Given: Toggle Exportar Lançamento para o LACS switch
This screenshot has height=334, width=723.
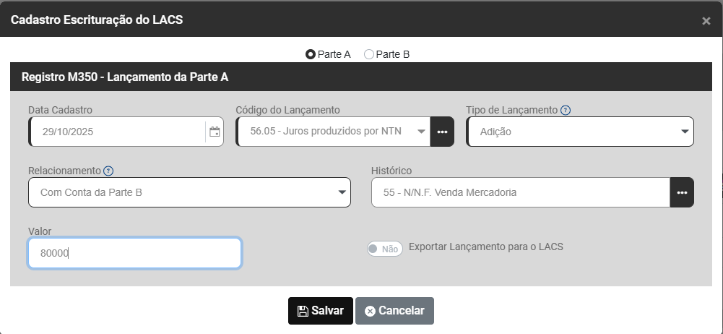Looking at the screenshot, I should 384,249.
